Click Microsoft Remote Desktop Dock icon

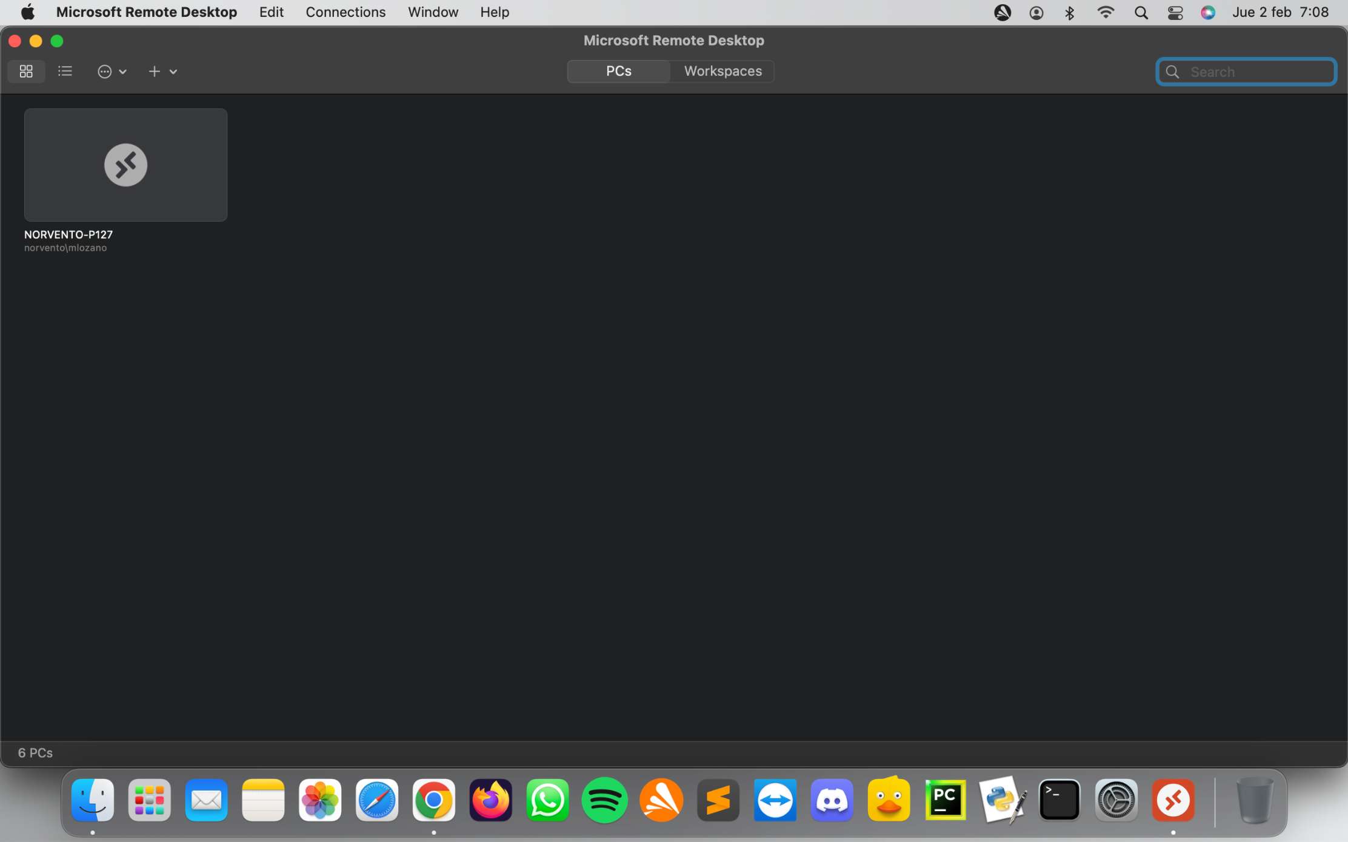point(1173,800)
